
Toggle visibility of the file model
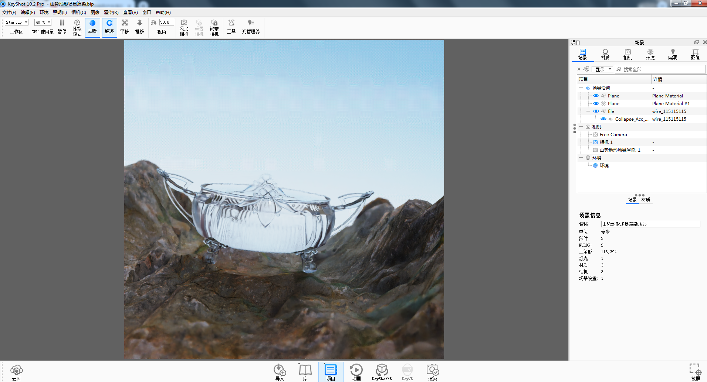pos(596,111)
